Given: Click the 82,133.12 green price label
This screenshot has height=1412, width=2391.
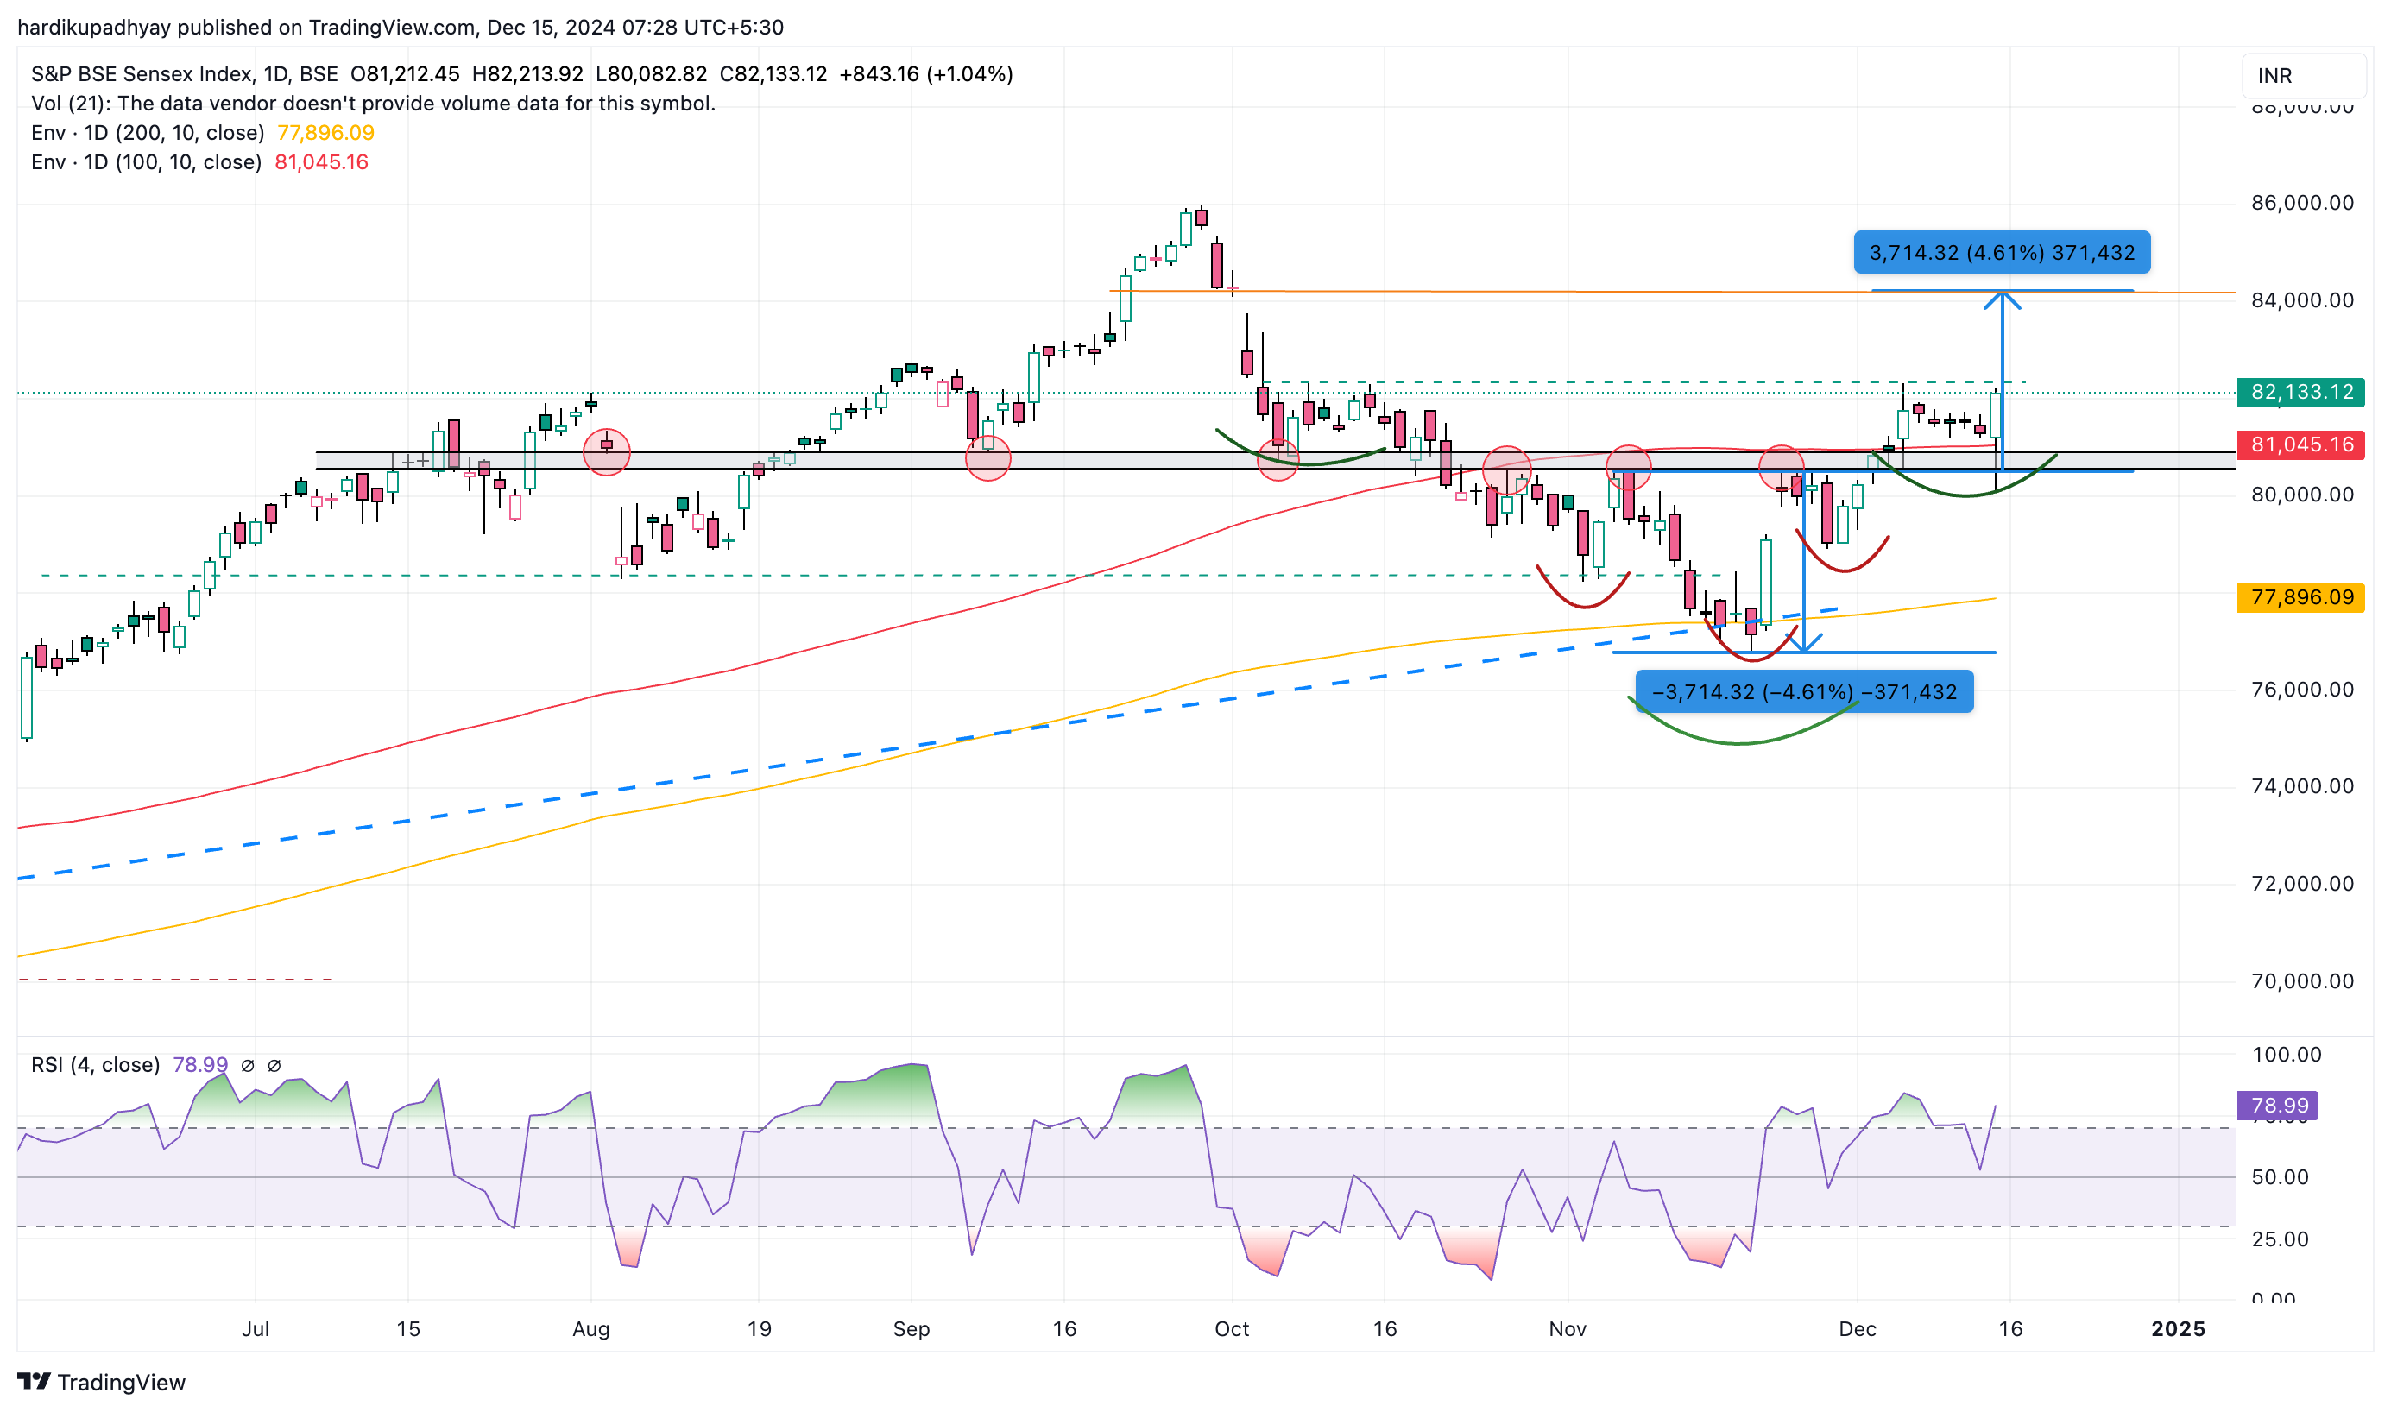Looking at the screenshot, I should [2300, 392].
